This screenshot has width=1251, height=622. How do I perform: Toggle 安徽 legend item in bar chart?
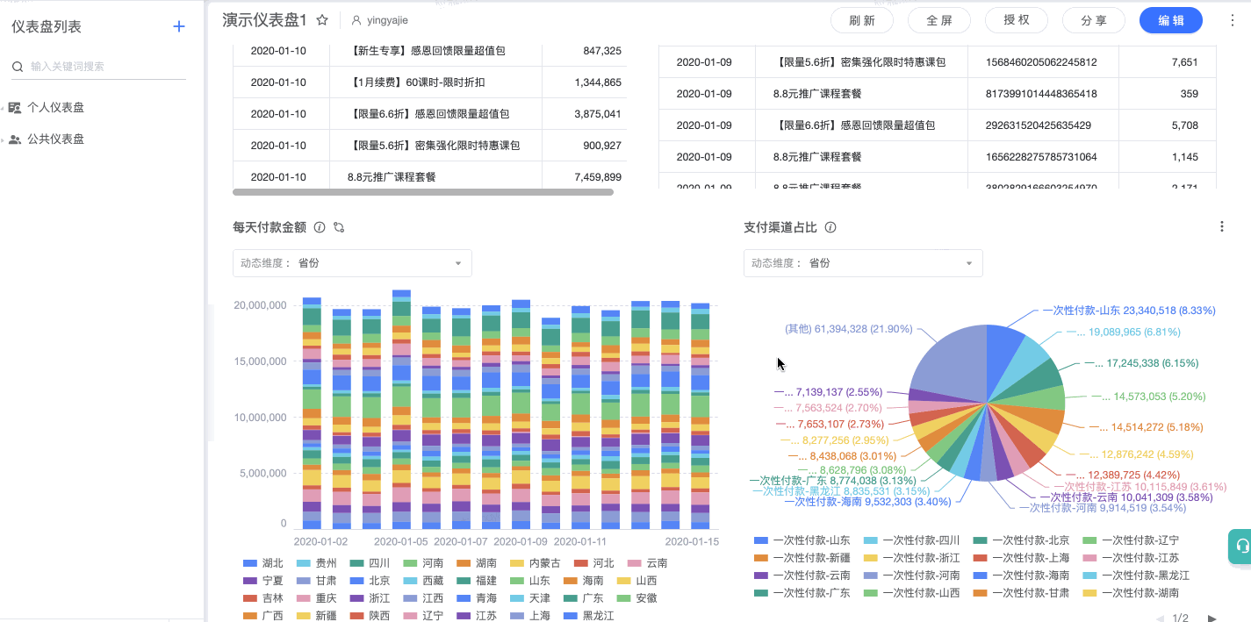(x=636, y=598)
